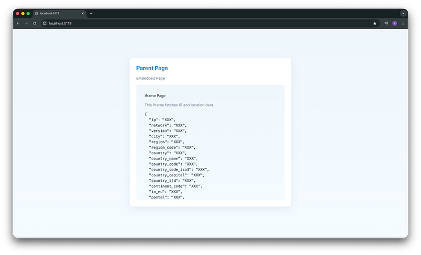The width and height of the screenshot is (421, 255).
Task: Click the "country" JSON line
Action: (x=168, y=153)
